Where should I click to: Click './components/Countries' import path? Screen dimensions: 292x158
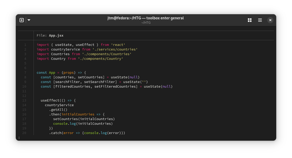[107, 54]
